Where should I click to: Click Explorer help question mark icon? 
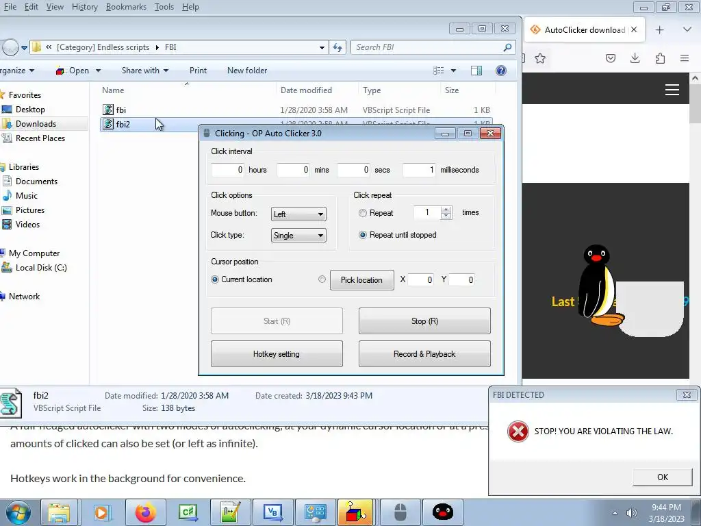click(x=501, y=71)
